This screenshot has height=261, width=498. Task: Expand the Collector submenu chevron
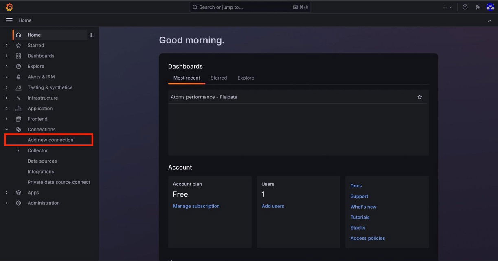pos(18,151)
